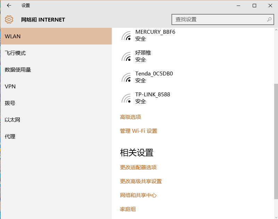
Task: Go to the 拨号 settings page
Action: (10, 103)
